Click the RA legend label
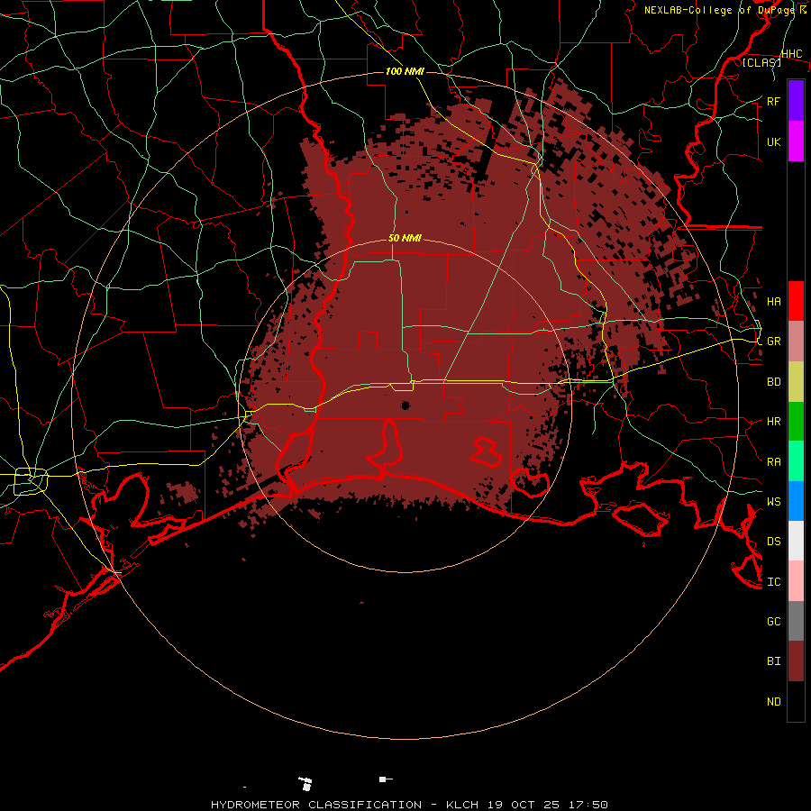811x811 pixels. coord(774,462)
